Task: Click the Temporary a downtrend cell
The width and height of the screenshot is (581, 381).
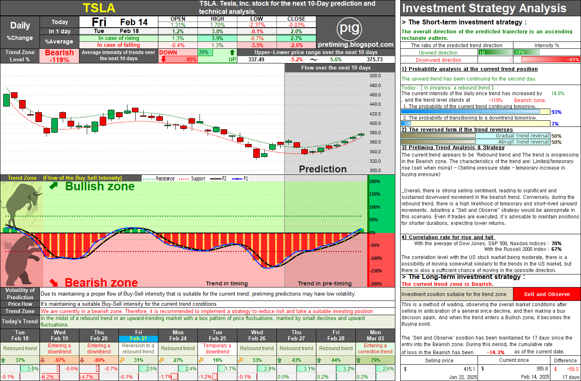Action: point(217,348)
